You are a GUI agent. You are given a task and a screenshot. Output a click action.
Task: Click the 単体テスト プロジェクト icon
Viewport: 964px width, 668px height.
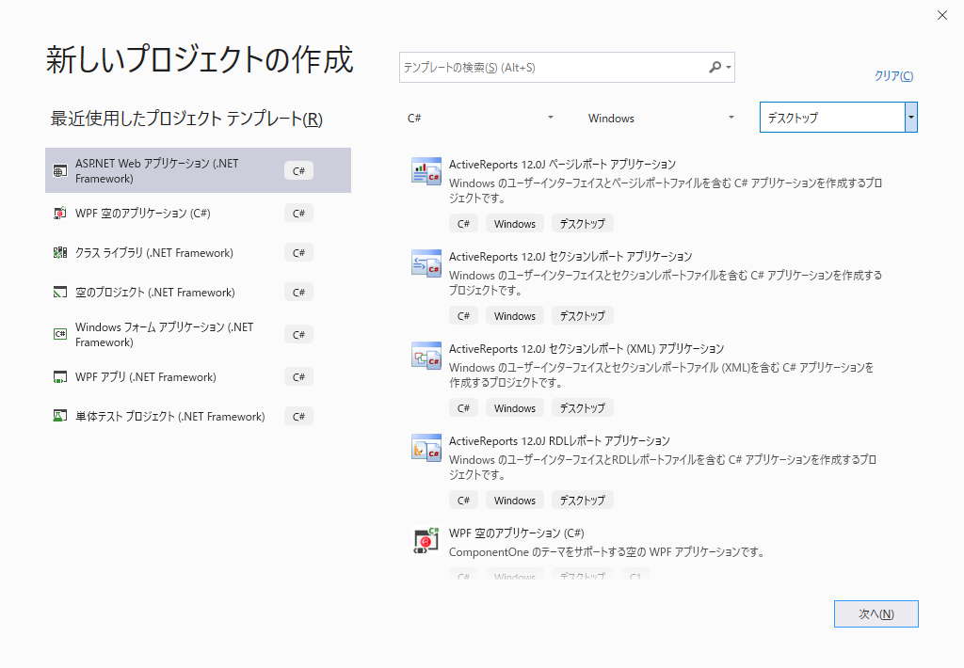(x=59, y=416)
